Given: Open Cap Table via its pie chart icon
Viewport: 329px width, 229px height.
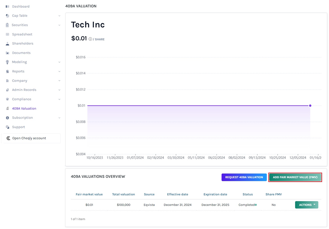Looking at the screenshot, I should pos(7,16).
